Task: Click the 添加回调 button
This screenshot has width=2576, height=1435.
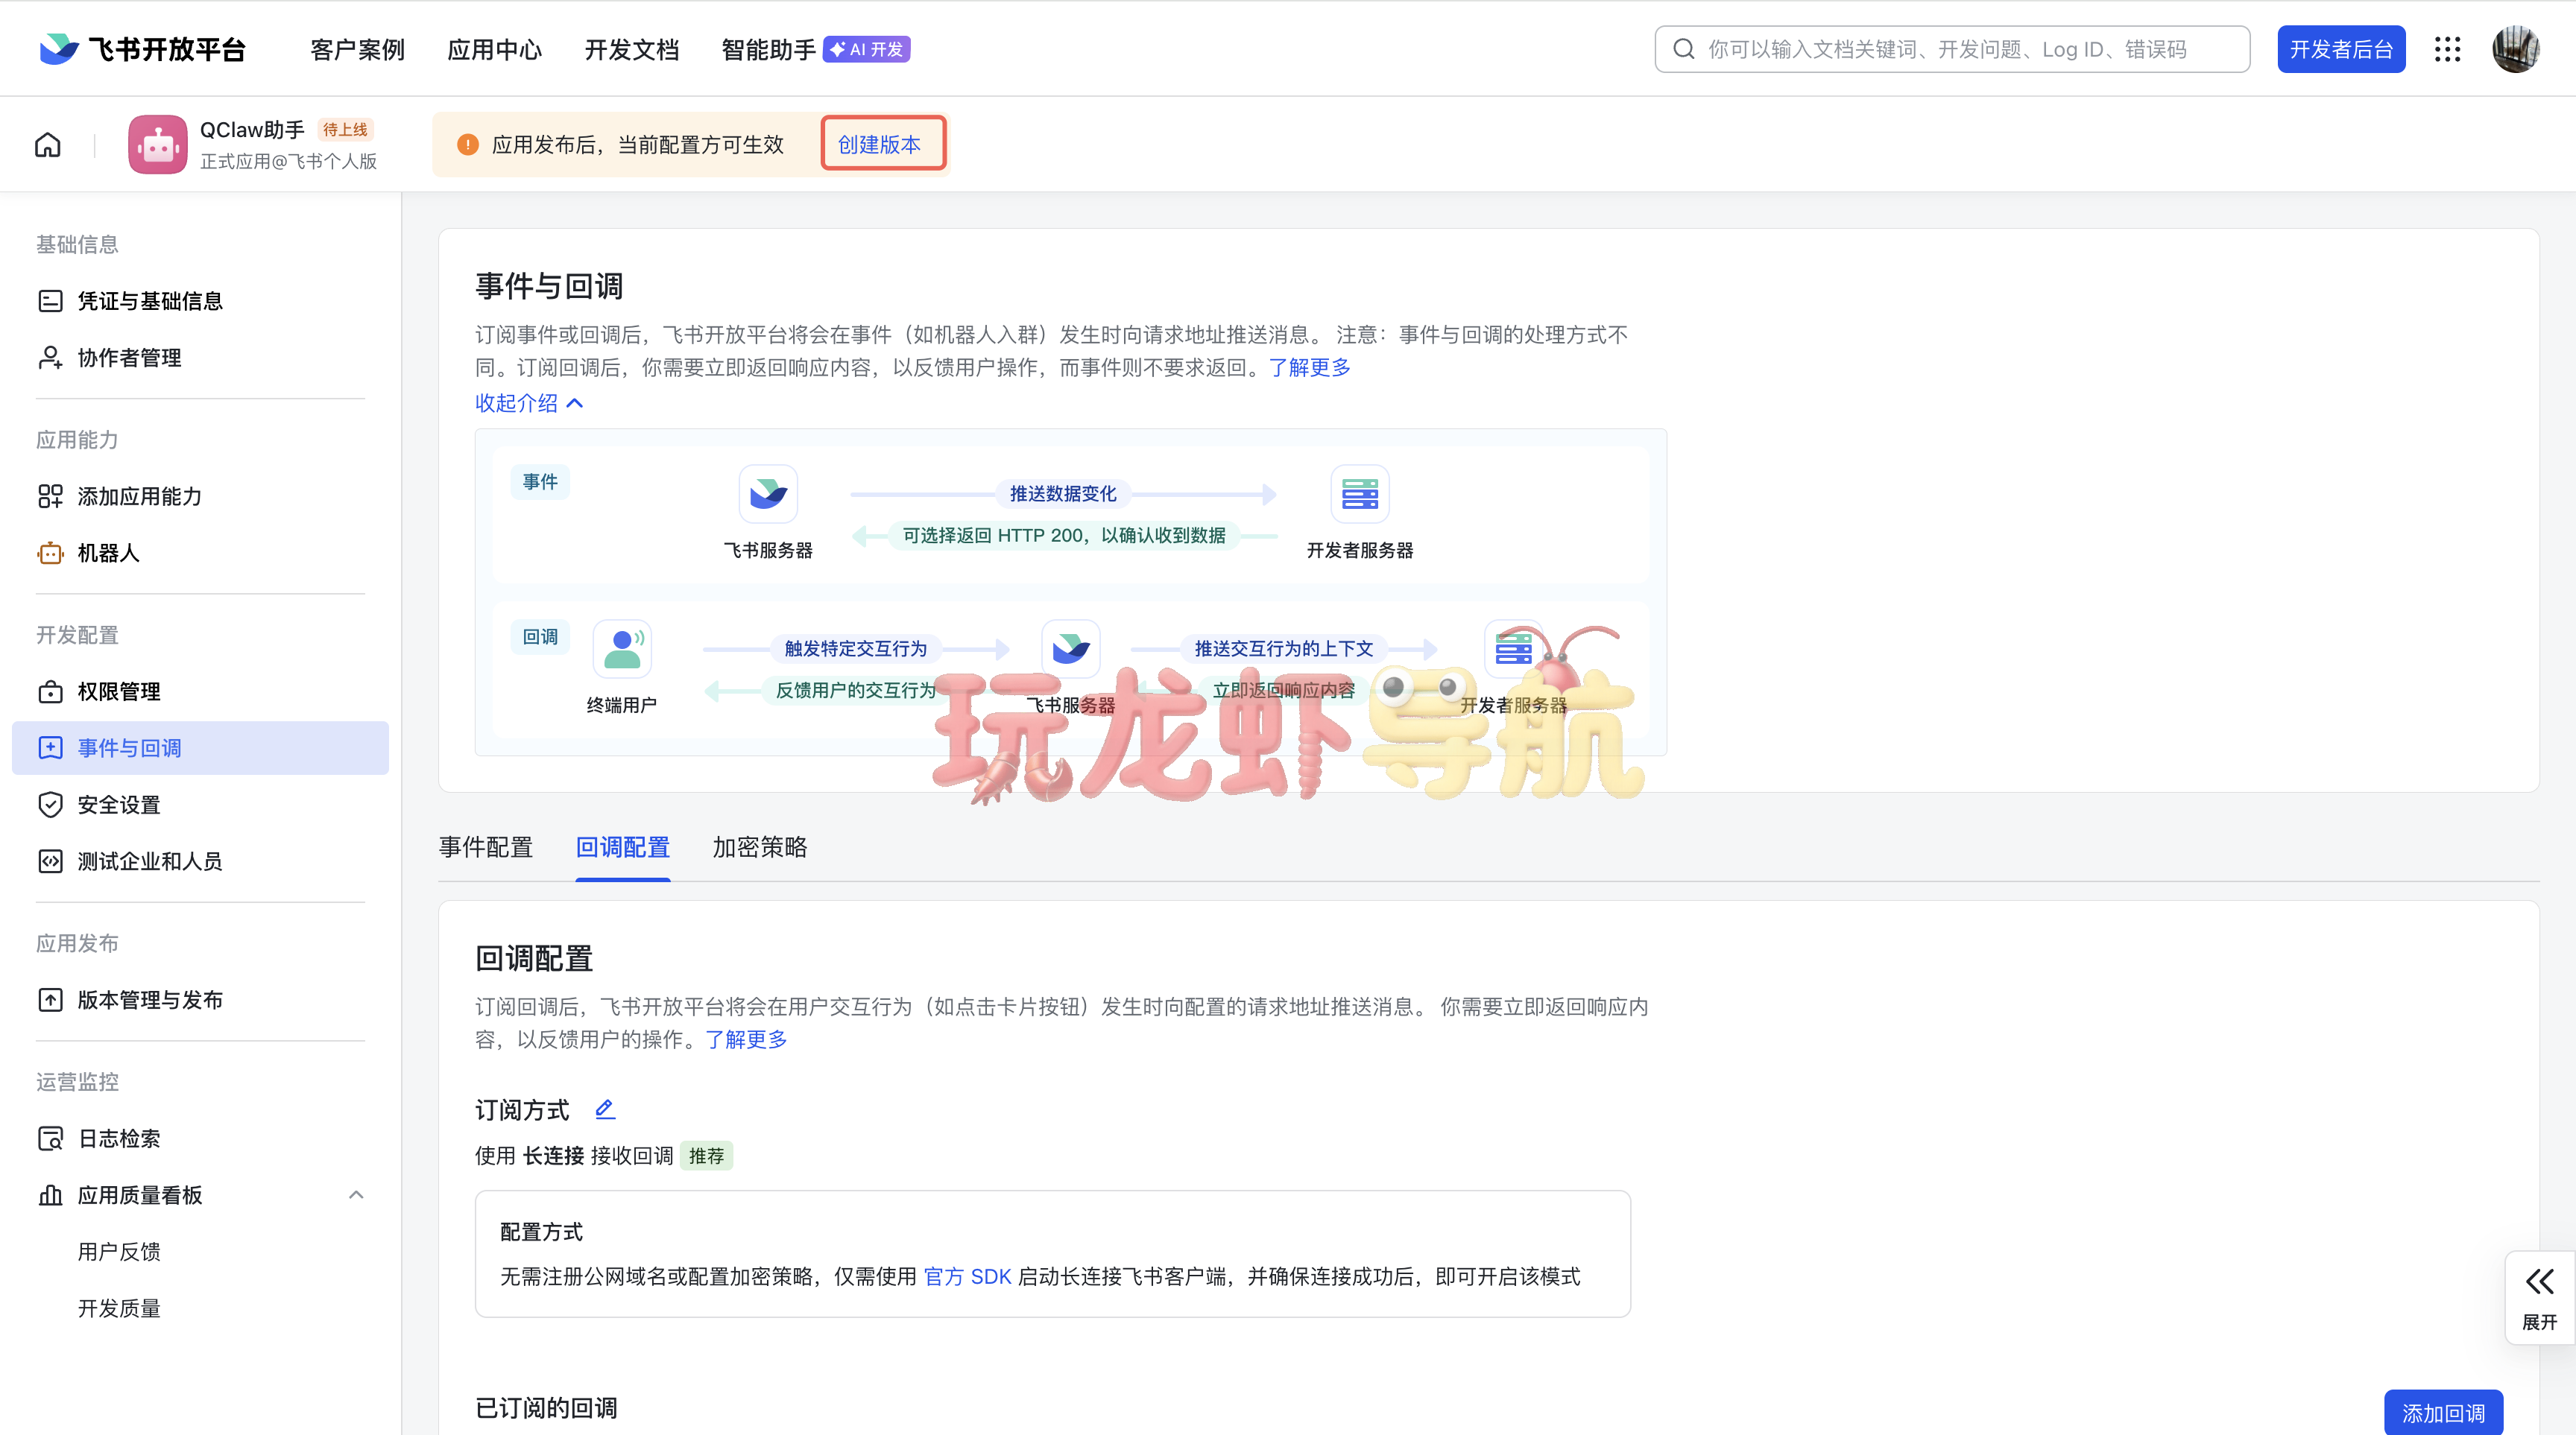Action: 2443,1412
